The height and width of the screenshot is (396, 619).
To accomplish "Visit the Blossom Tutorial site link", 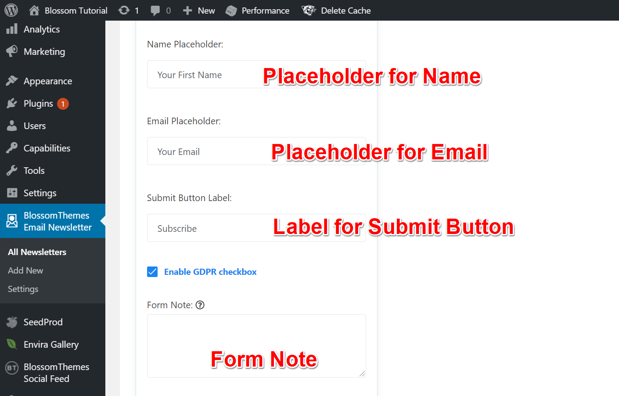I will point(68,10).
